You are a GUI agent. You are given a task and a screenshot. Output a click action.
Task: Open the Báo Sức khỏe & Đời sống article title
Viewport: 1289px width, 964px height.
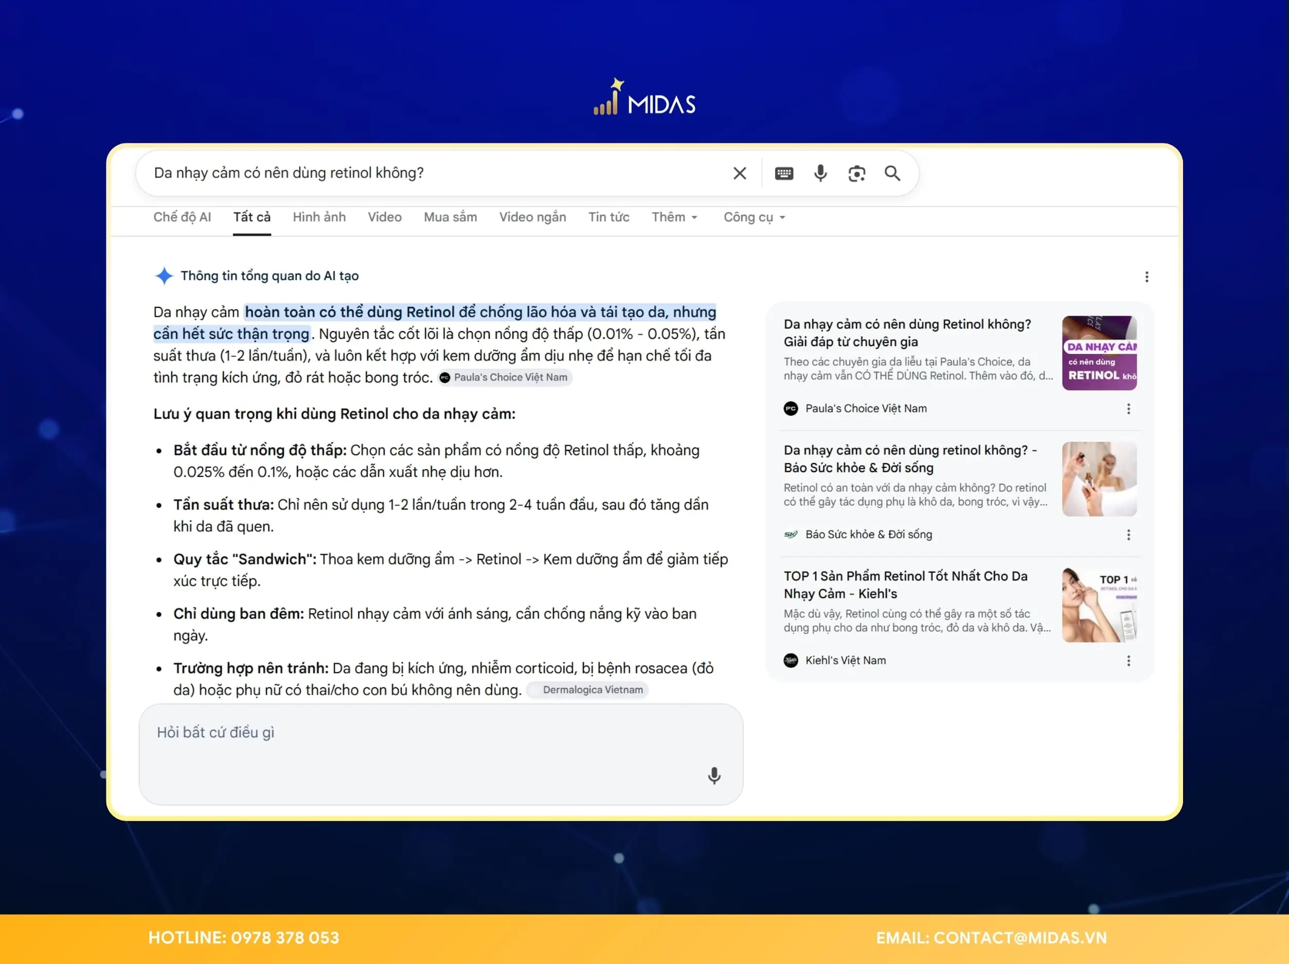point(909,459)
